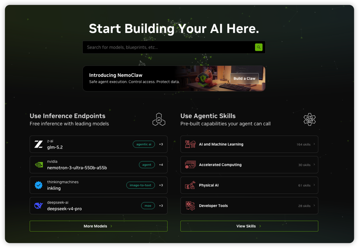359x248 pixels.
Task: Click the NemoClaw mascot image
Action: point(206,78)
